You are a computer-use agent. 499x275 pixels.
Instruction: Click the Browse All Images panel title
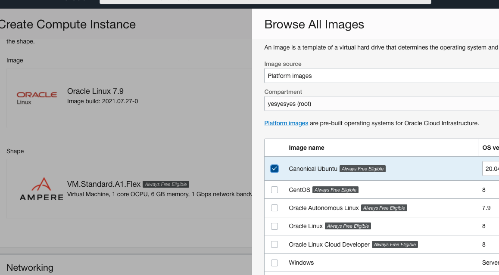click(314, 25)
